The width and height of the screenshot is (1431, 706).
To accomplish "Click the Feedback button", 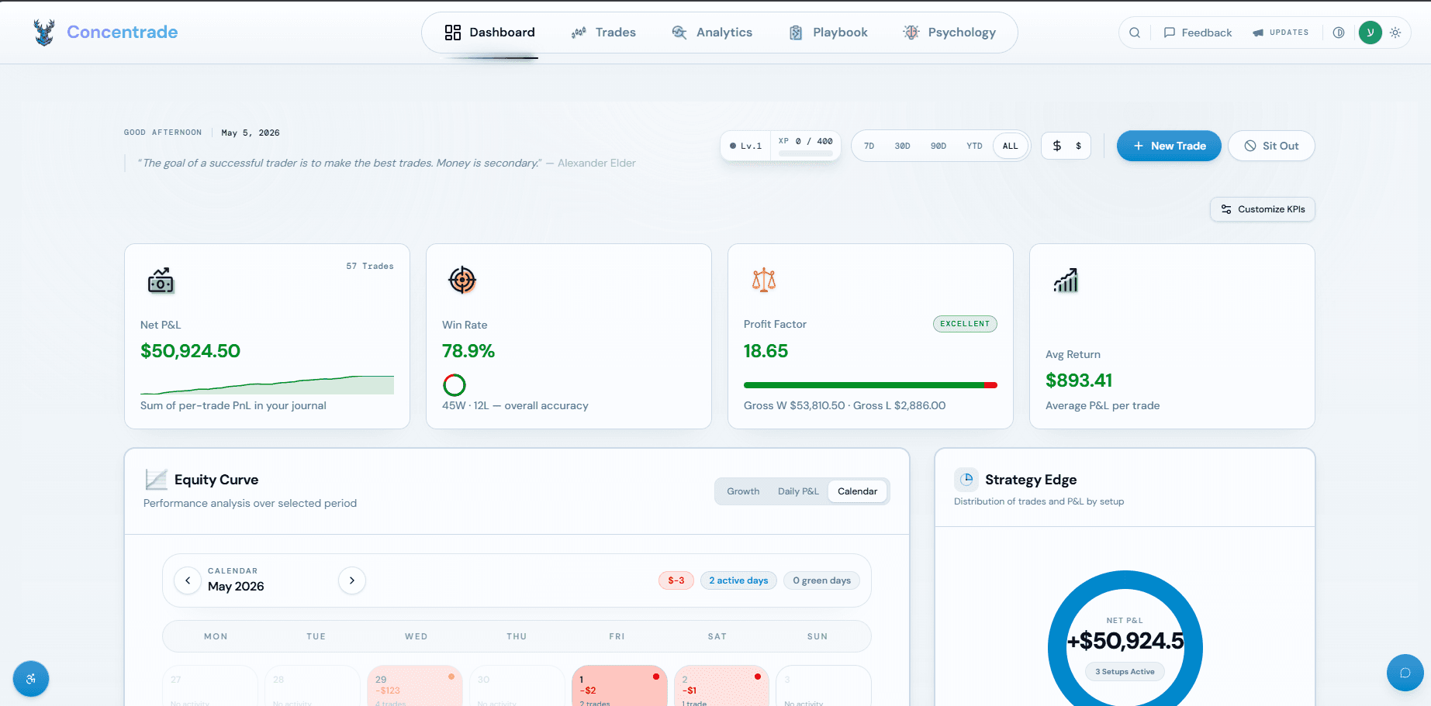I will [x=1198, y=33].
